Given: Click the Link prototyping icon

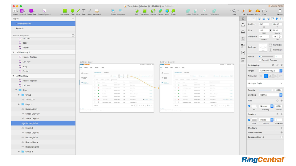Looking at the screenshot, I should click(243, 11).
